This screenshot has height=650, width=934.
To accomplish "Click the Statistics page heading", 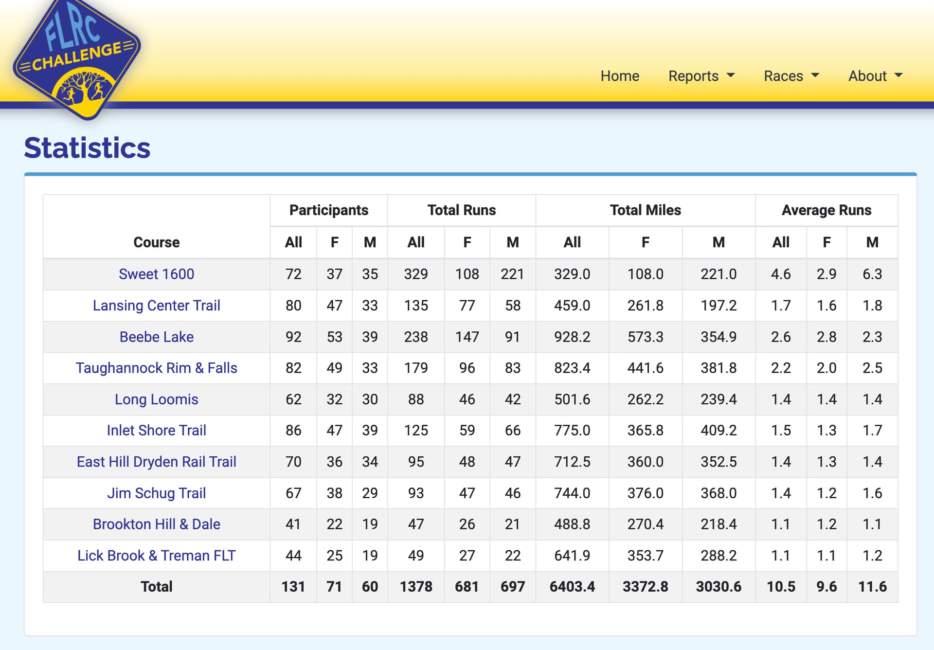I will tap(87, 148).
